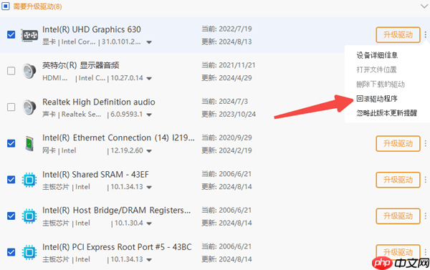
Task: Toggle the 需要升级驱动 select-all checkbox
Action: point(5,6)
